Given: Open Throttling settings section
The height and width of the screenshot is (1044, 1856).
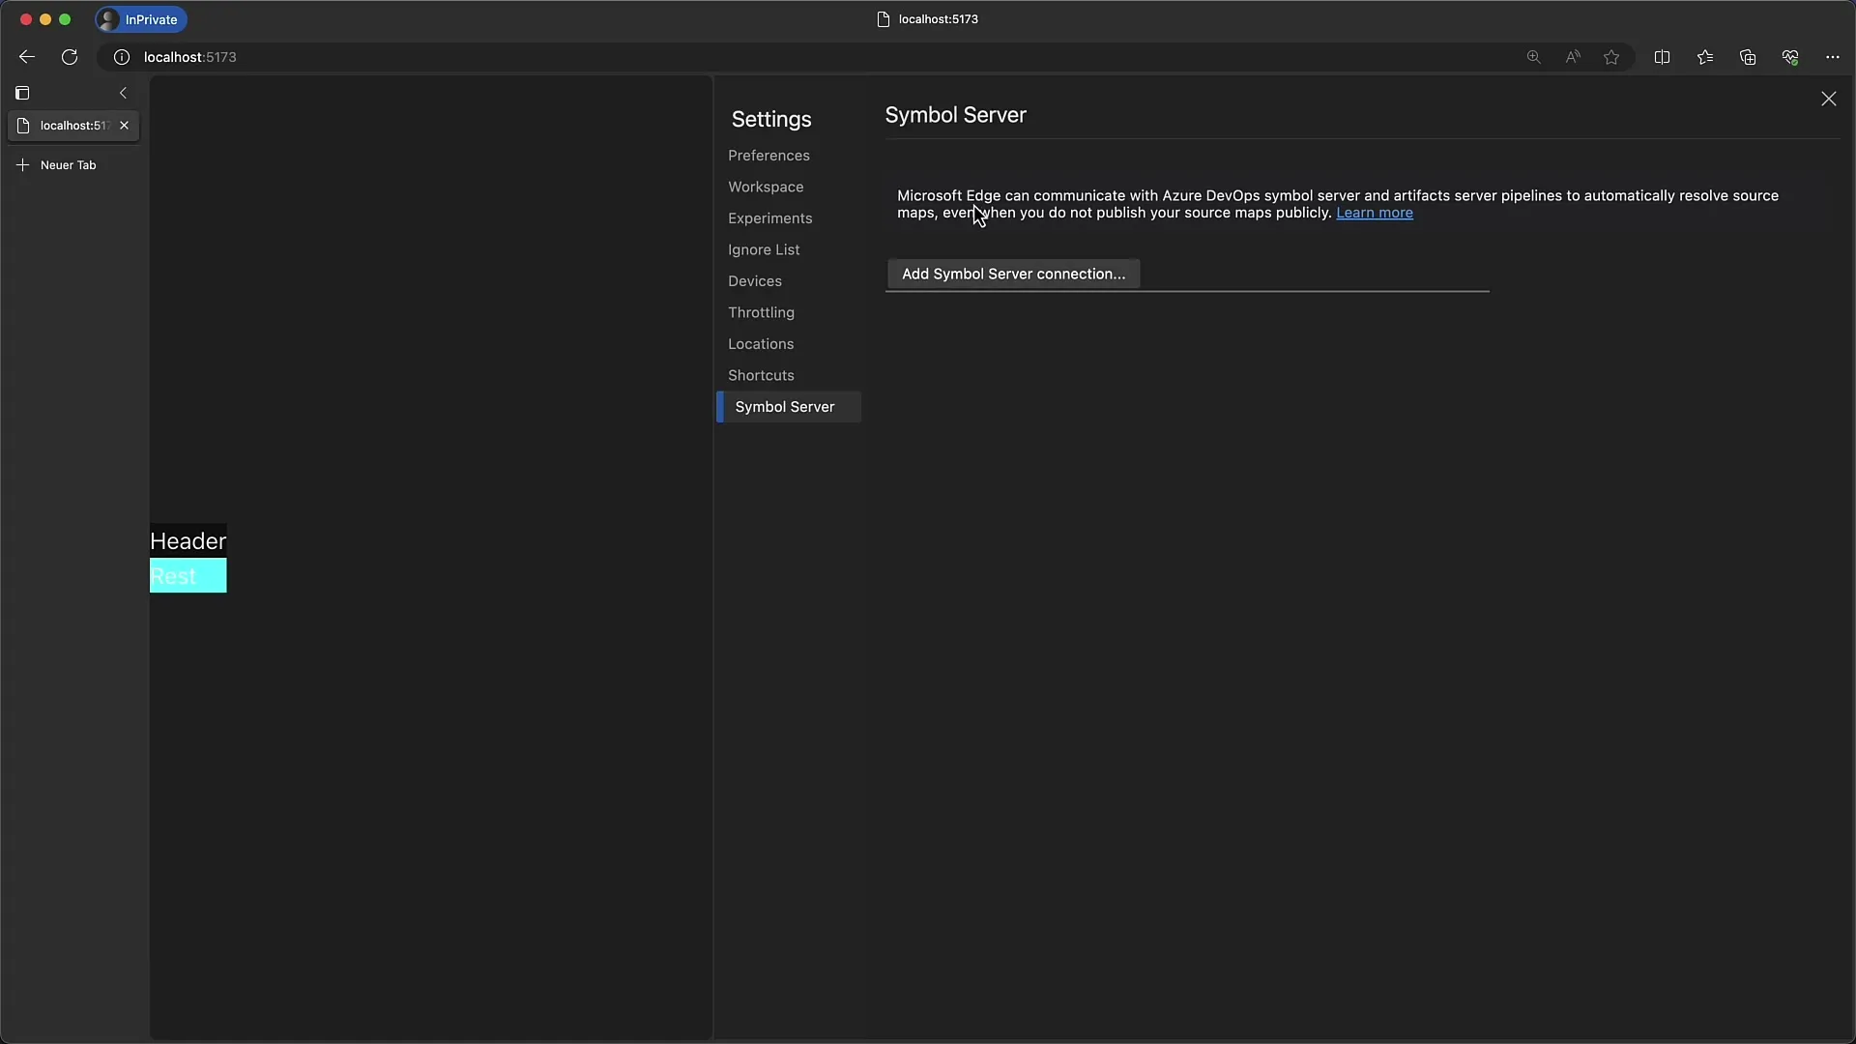Looking at the screenshot, I should [761, 312].
